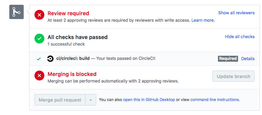Select the Review required heading
262x115 pixels.
(68, 13)
